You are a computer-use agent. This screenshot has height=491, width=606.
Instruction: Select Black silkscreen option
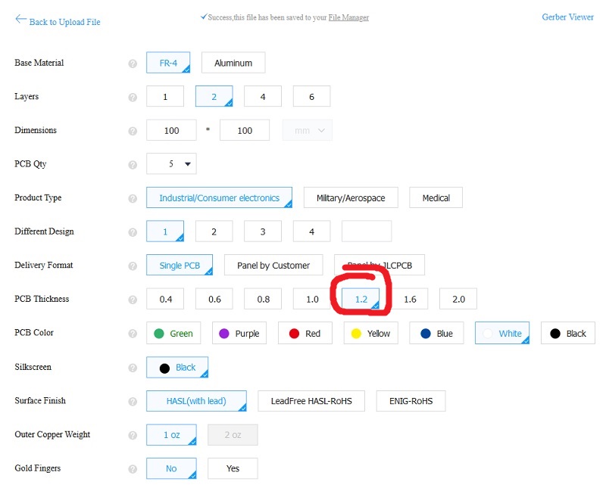pyautogui.click(x=177, y=367)
